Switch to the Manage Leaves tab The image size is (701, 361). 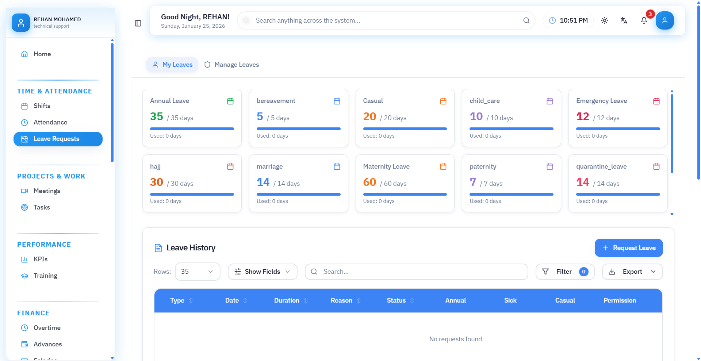coord(231,65)
